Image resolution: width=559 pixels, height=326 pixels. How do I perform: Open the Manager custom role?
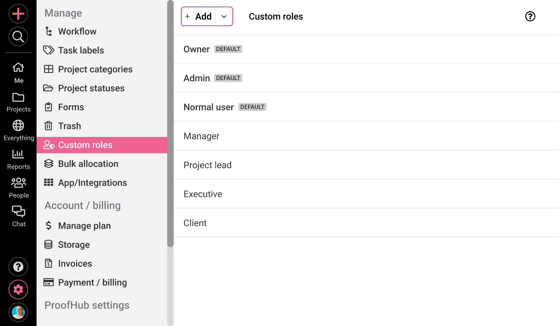202,136
